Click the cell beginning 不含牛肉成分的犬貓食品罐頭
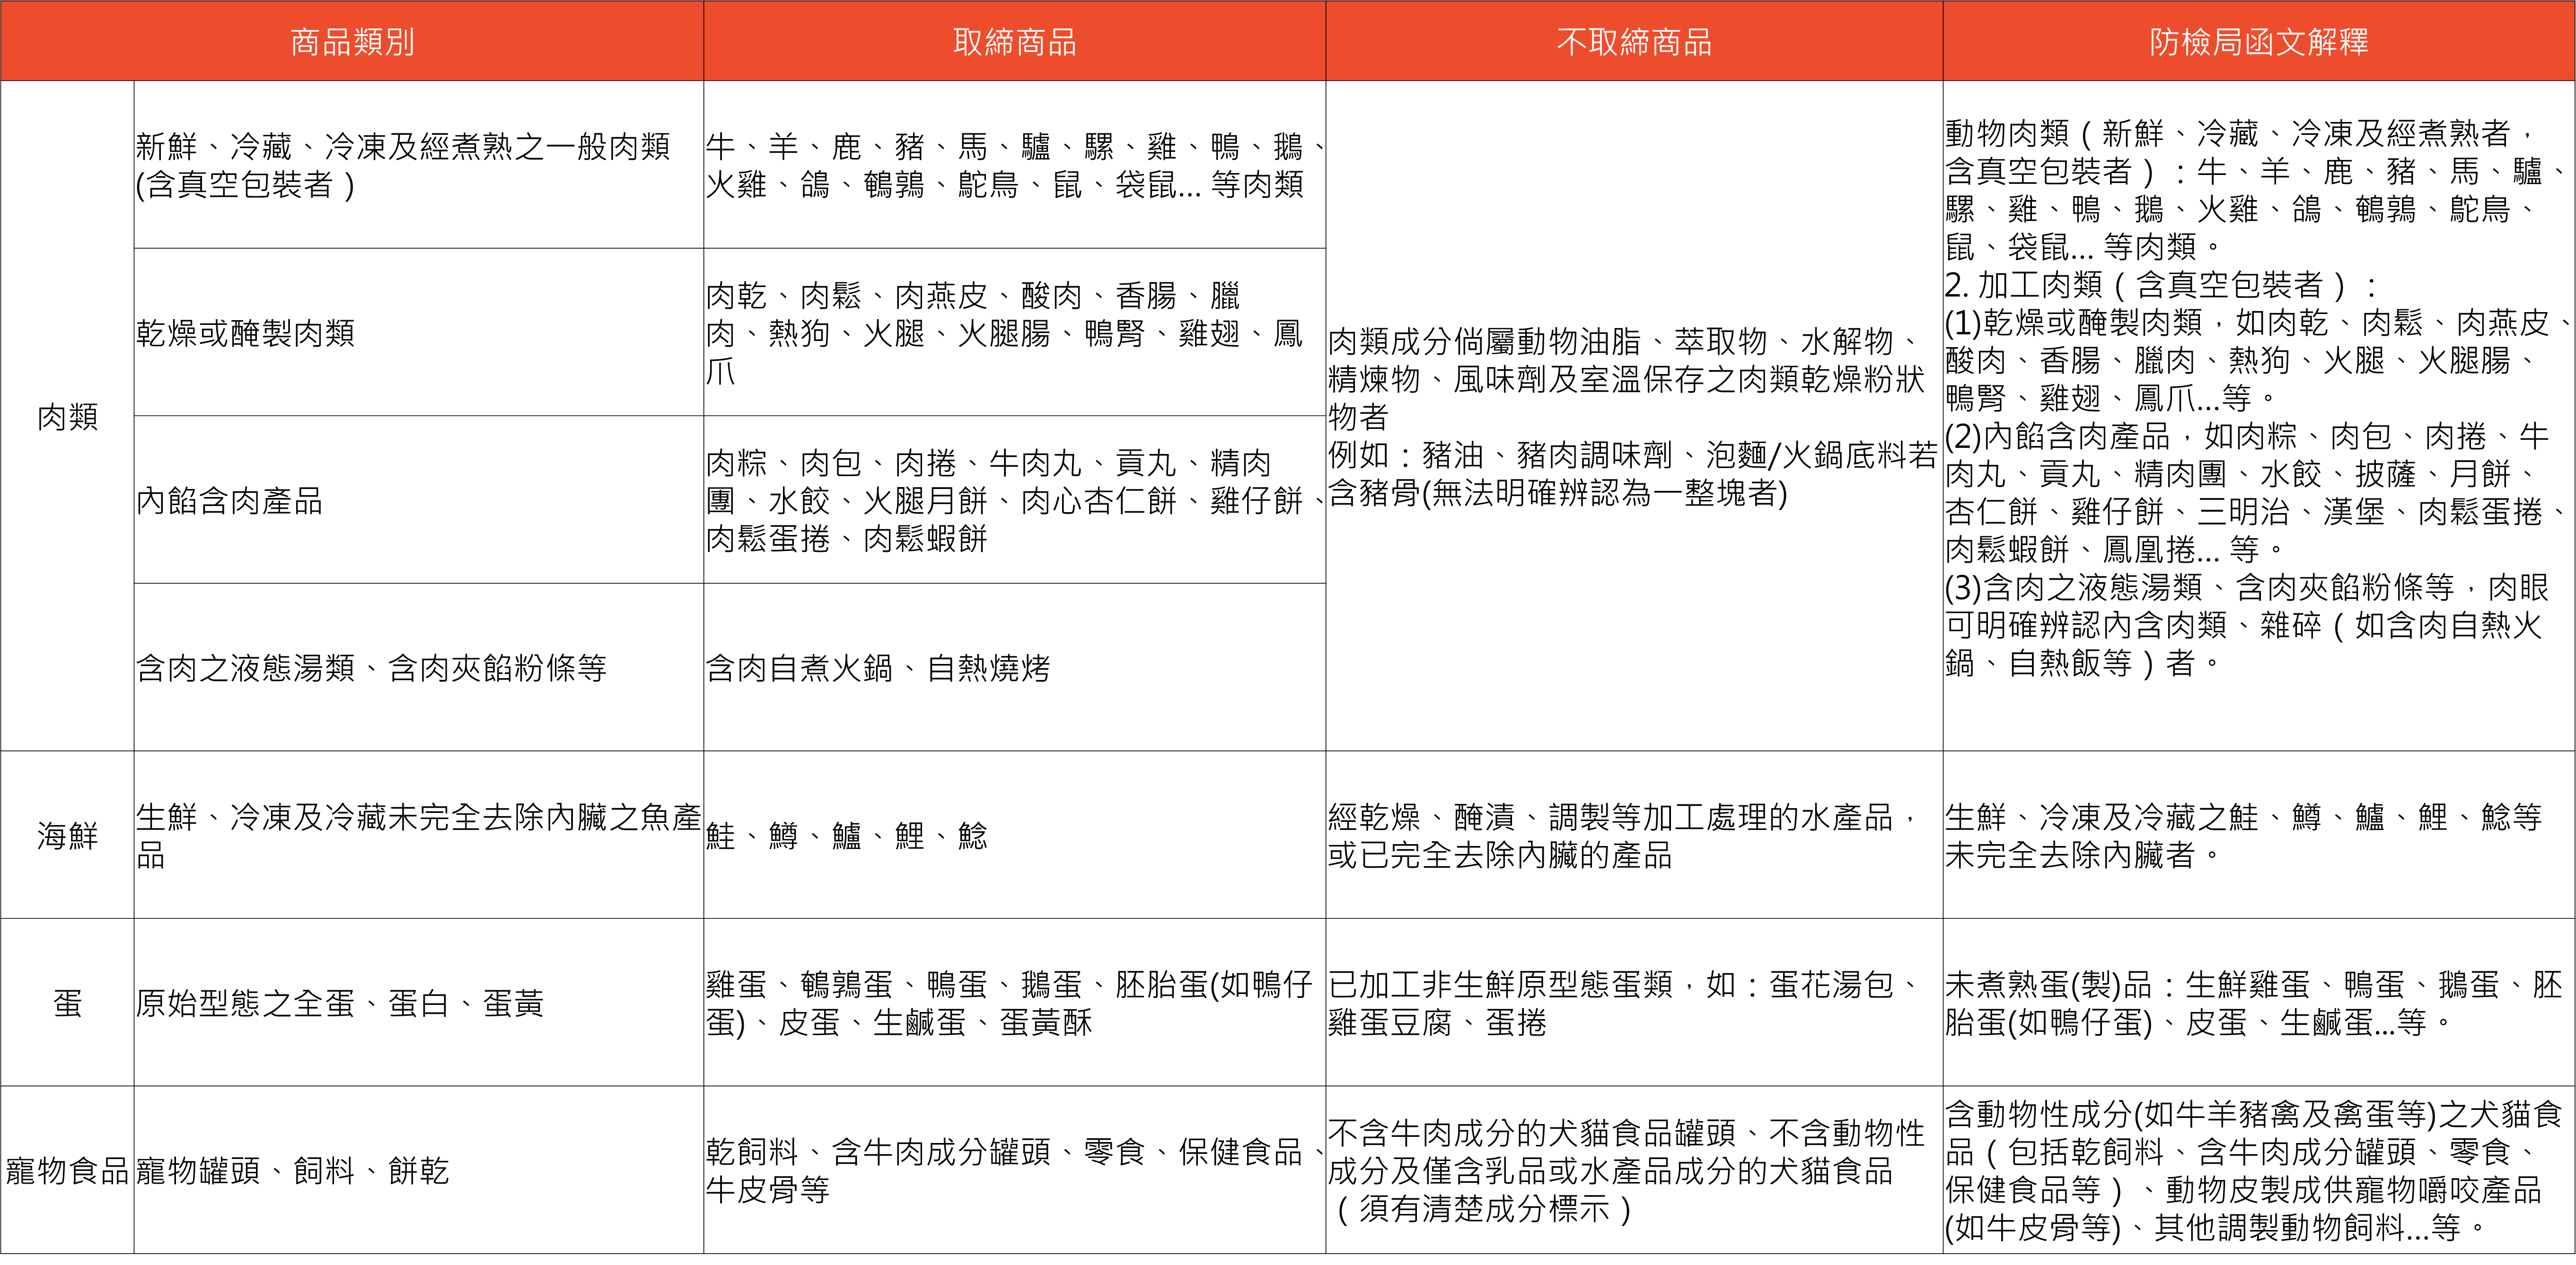Screen dimensions: 2576x1265 pos(1634,1170)
